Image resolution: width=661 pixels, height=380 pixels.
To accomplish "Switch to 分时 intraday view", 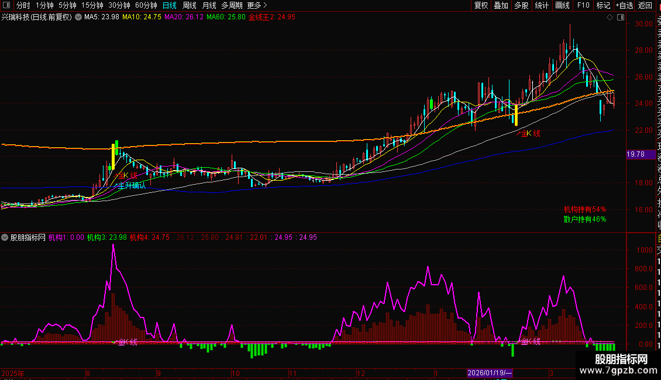I will pos(23,5).
